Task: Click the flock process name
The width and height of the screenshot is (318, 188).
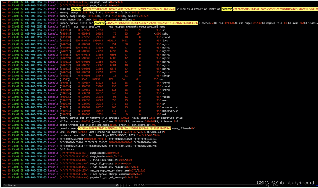Action: (x=166, y=97)
